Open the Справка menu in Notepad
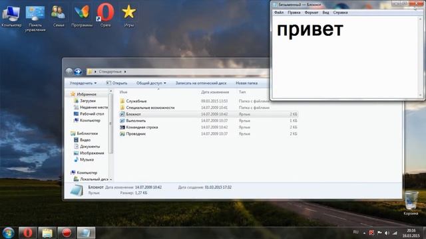This screenshot has height=239, width=426. (x=340, y=13)
